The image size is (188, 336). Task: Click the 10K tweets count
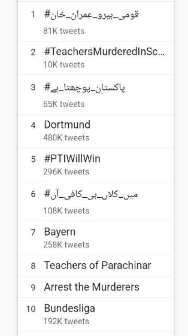pyautogui.click(x=63, y=65)
